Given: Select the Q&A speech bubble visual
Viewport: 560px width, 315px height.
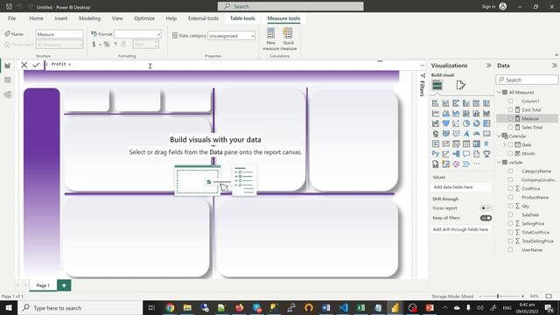Looking at the screenshot, I should tap(466, 154).
